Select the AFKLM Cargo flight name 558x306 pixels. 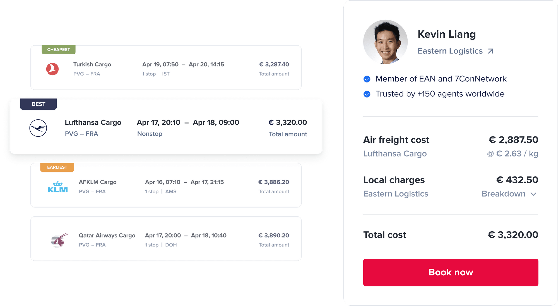[x=98, y=182]
